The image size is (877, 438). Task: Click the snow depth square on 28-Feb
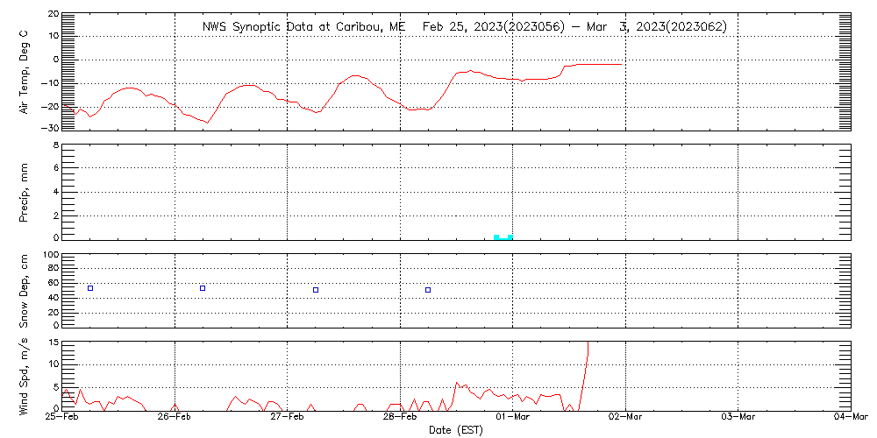[428, 290]
